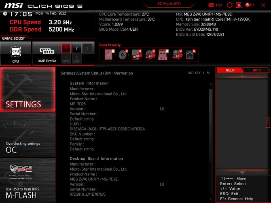Select the USB optical drive boot icon
The image size is (271, 203).
pos(150,55)
